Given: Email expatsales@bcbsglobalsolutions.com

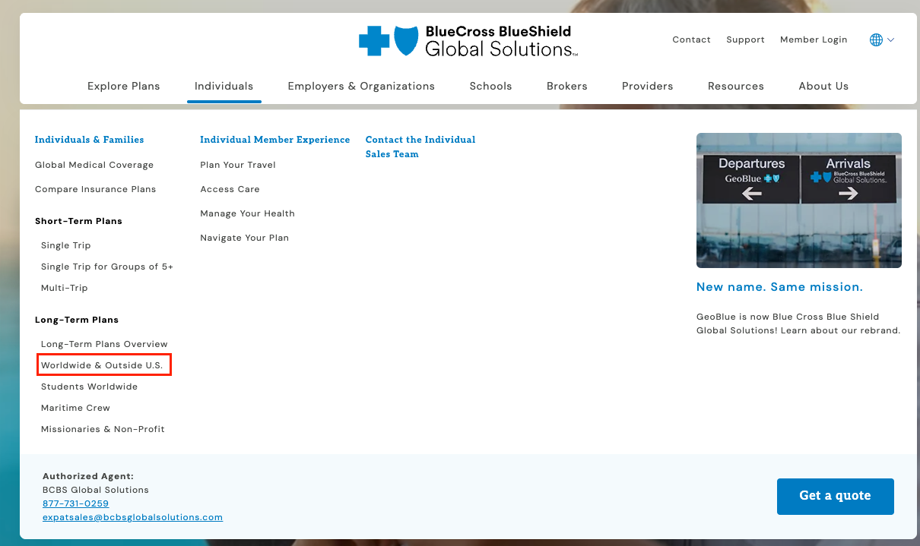Looking at the screenshot, I should (x=133, y=517).
